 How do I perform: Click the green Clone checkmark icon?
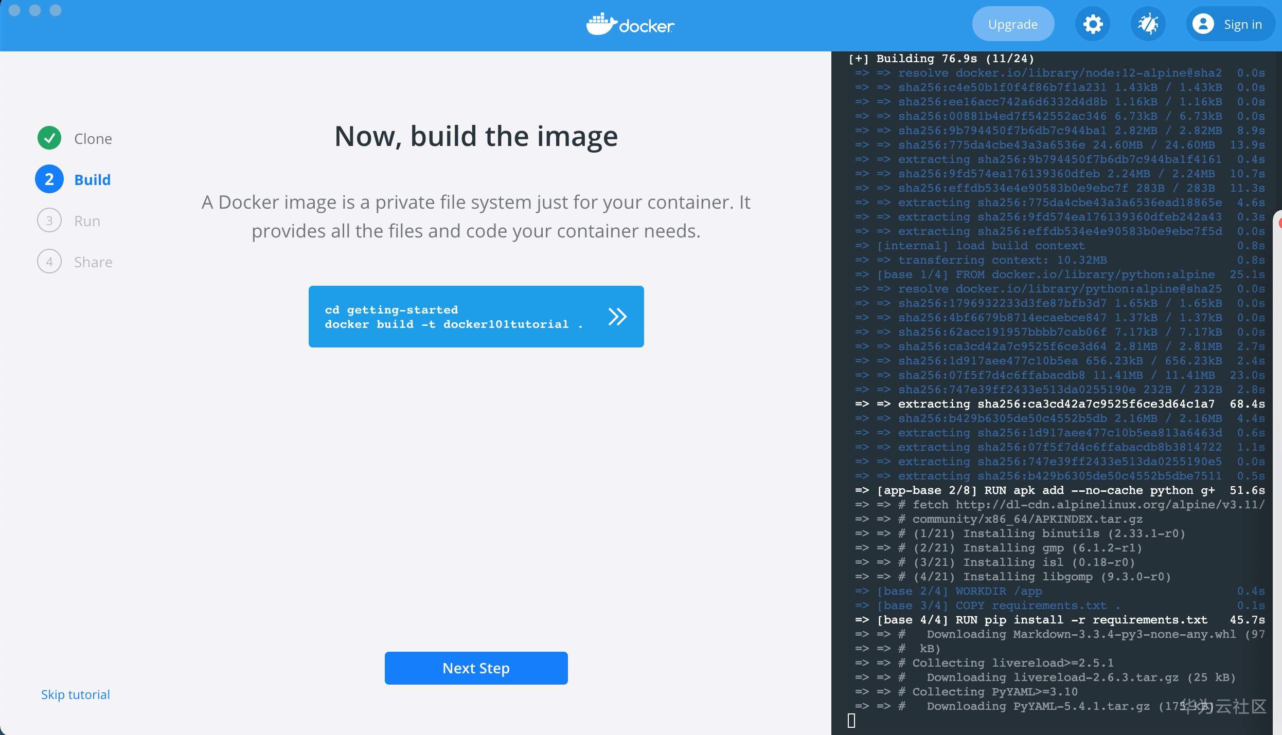tap(49, 138)
